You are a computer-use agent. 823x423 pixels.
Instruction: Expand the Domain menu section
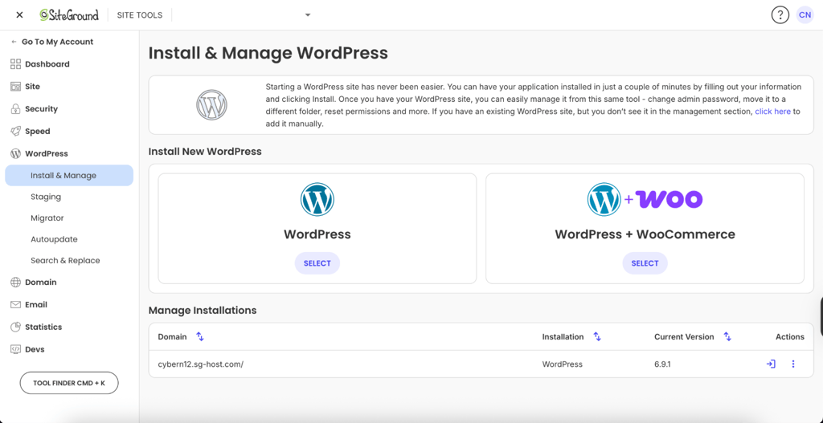41,282
